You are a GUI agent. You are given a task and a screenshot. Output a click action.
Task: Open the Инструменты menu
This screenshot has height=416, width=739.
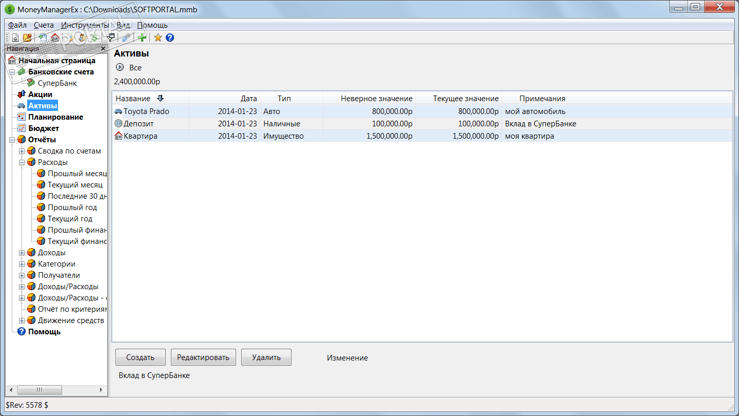pyautogui.click(x=85, y=25)
